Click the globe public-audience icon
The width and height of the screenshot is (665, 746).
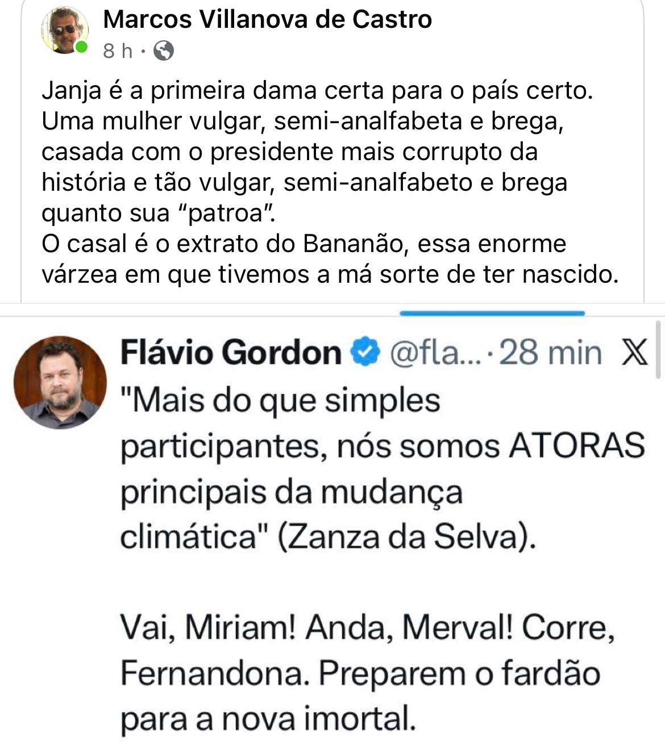pos(164,51)
